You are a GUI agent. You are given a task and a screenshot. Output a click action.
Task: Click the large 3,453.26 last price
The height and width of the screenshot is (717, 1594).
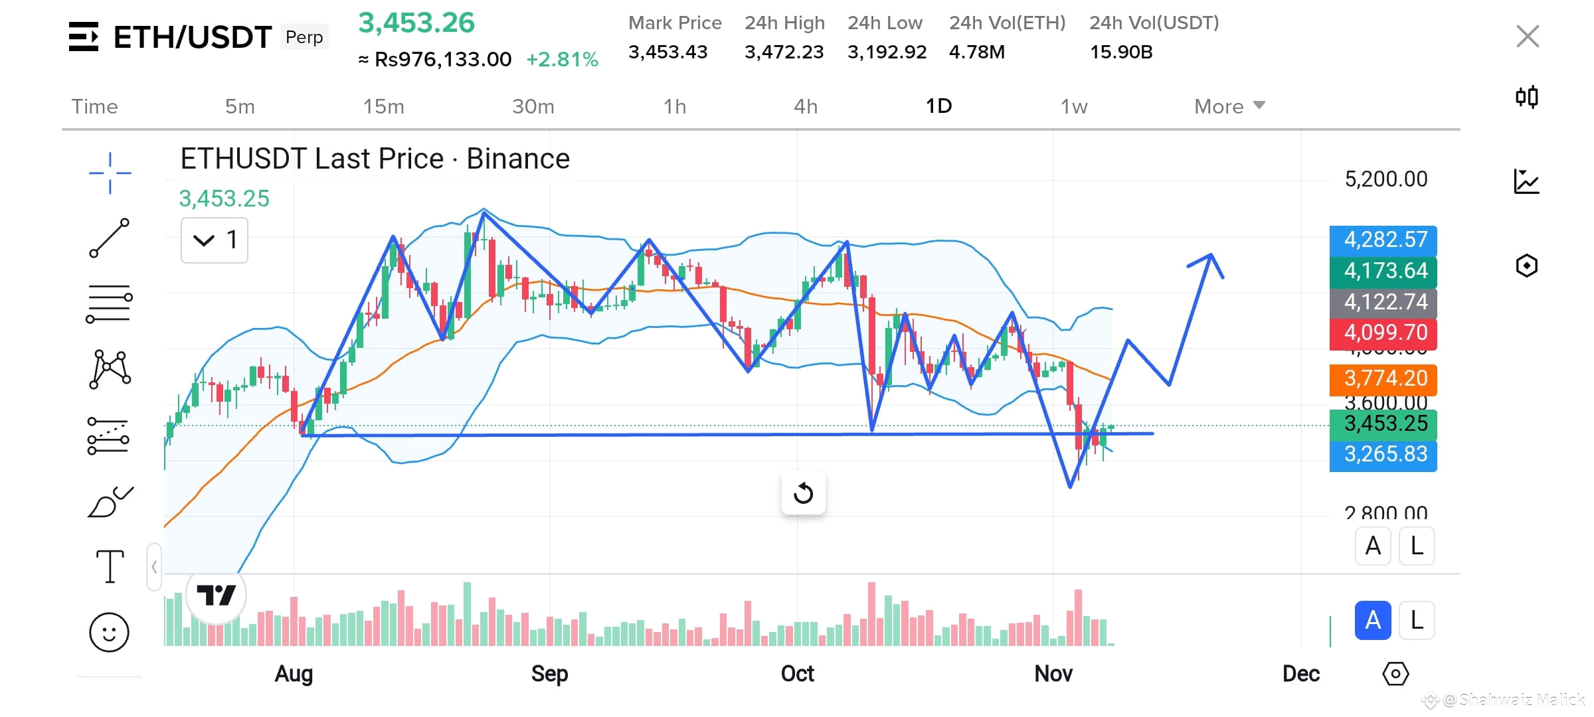[416, 23]
